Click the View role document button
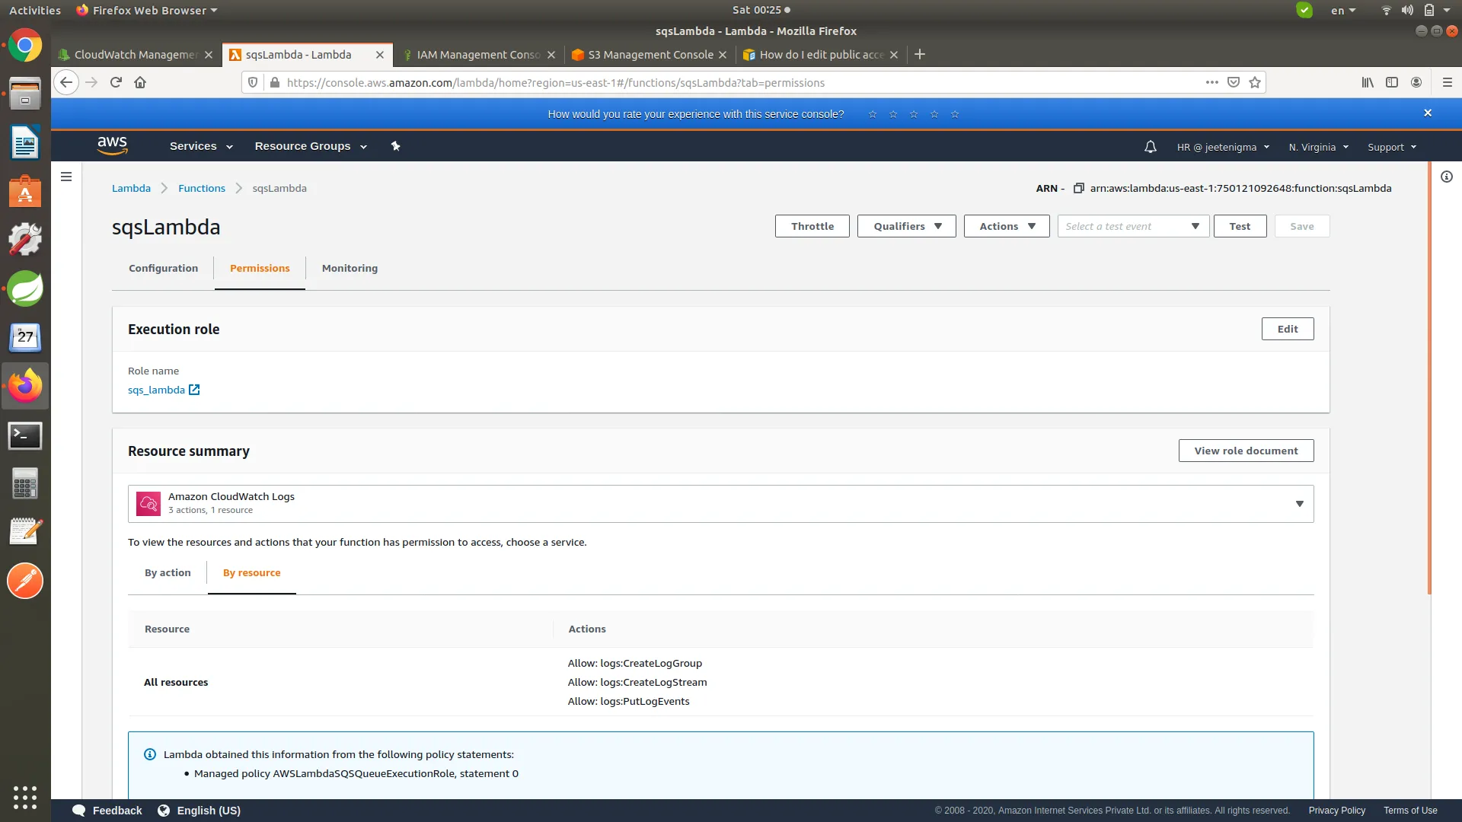This screenshot has width=1462, height=822. 1246,451
